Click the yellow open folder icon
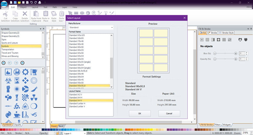 [x=19, y=2]
